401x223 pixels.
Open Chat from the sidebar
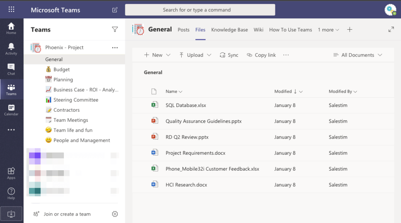[11, 69]
